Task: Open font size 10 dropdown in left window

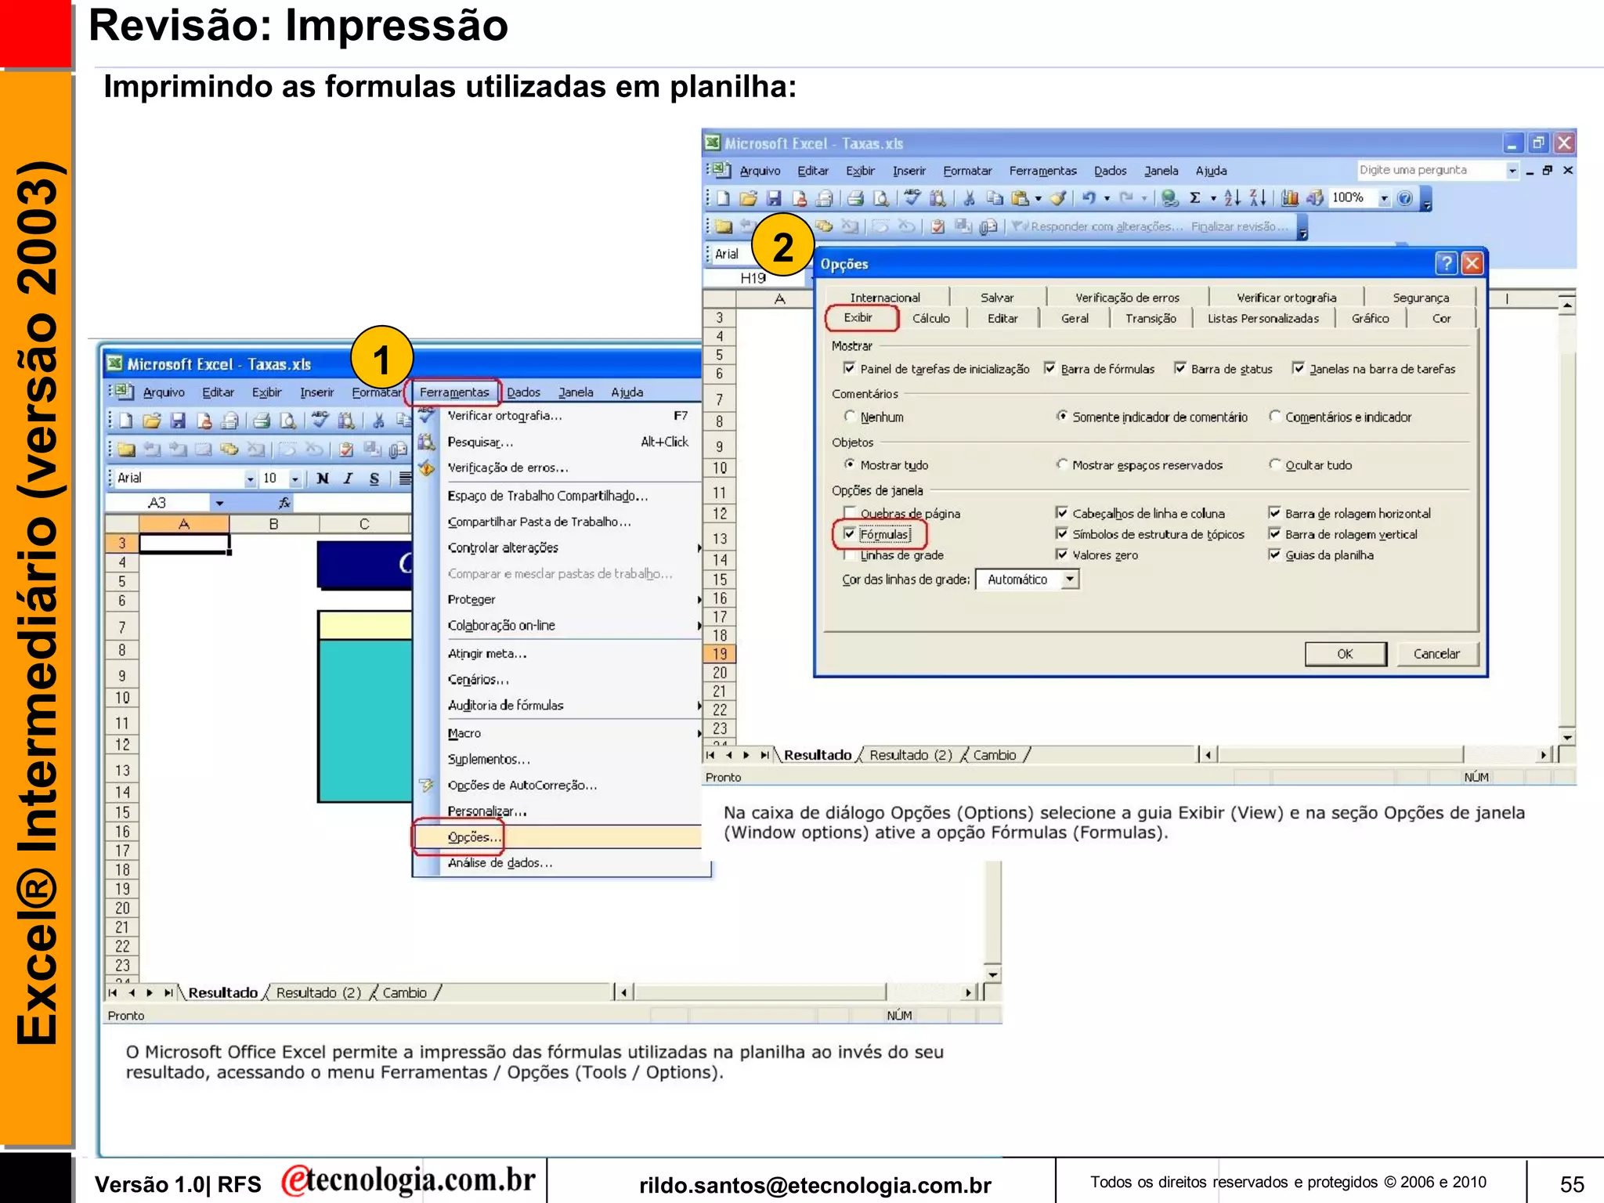Action: tap(294, 479)
